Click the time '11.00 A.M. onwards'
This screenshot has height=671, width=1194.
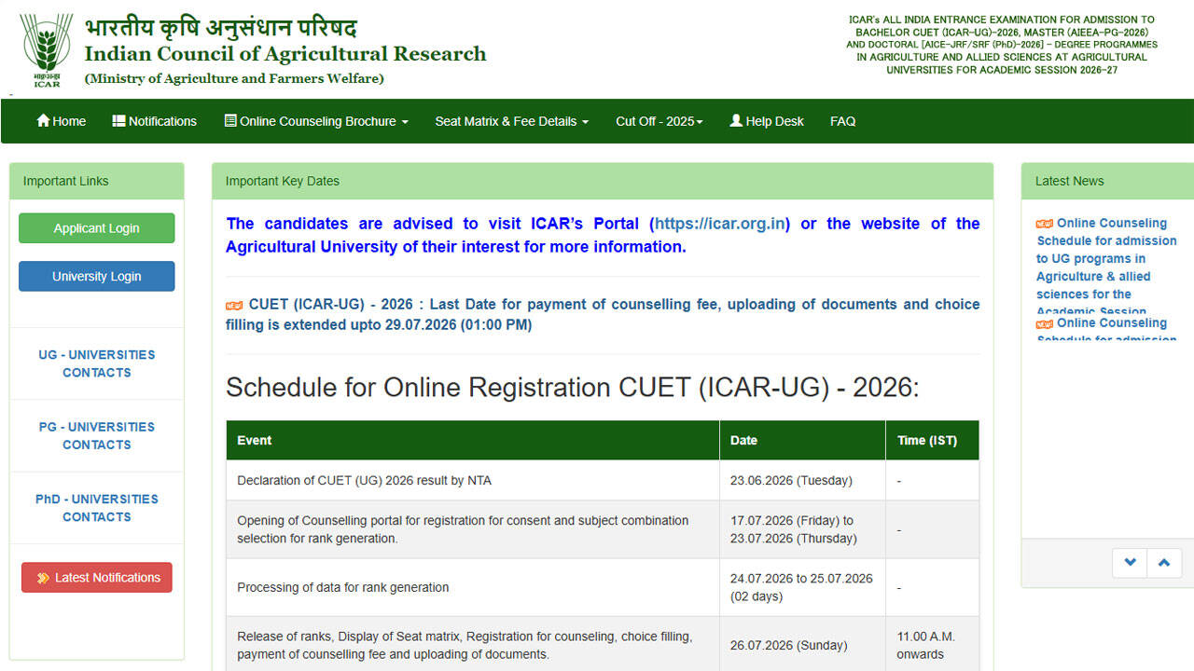[926, 645]
